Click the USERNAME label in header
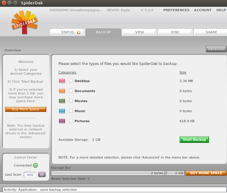Image resolution: width=227 pixels, height=193 pixels. point(76,10)
